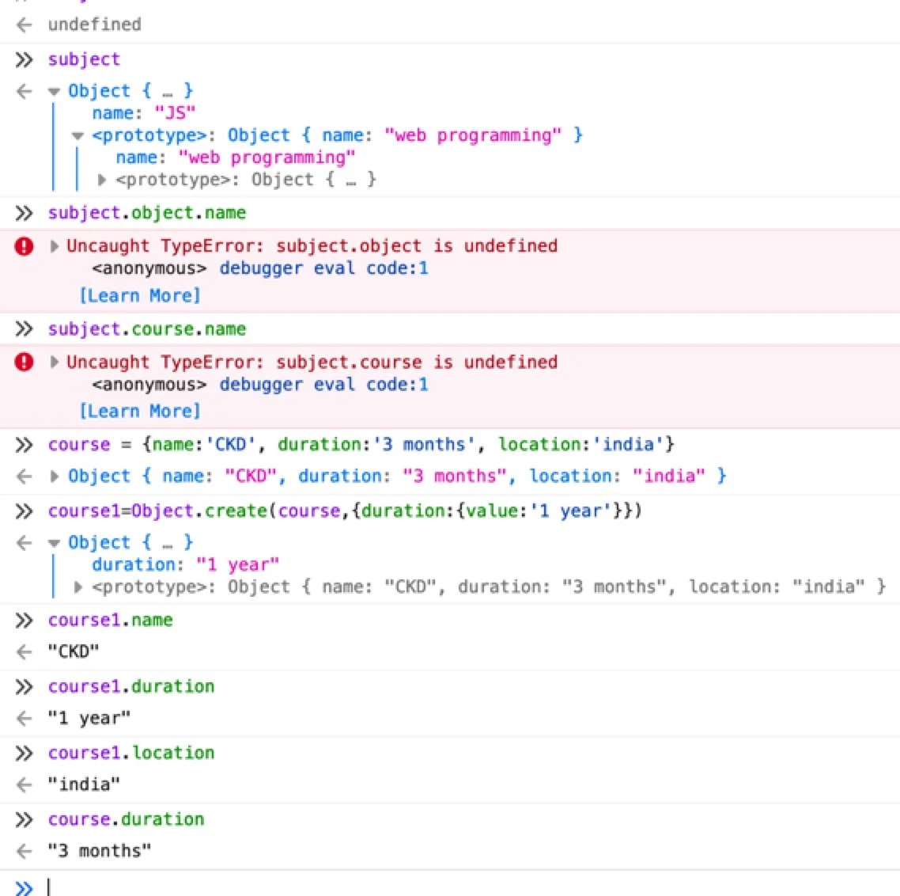Click the blue prompt chevron beside subject command

coord(25,59)
